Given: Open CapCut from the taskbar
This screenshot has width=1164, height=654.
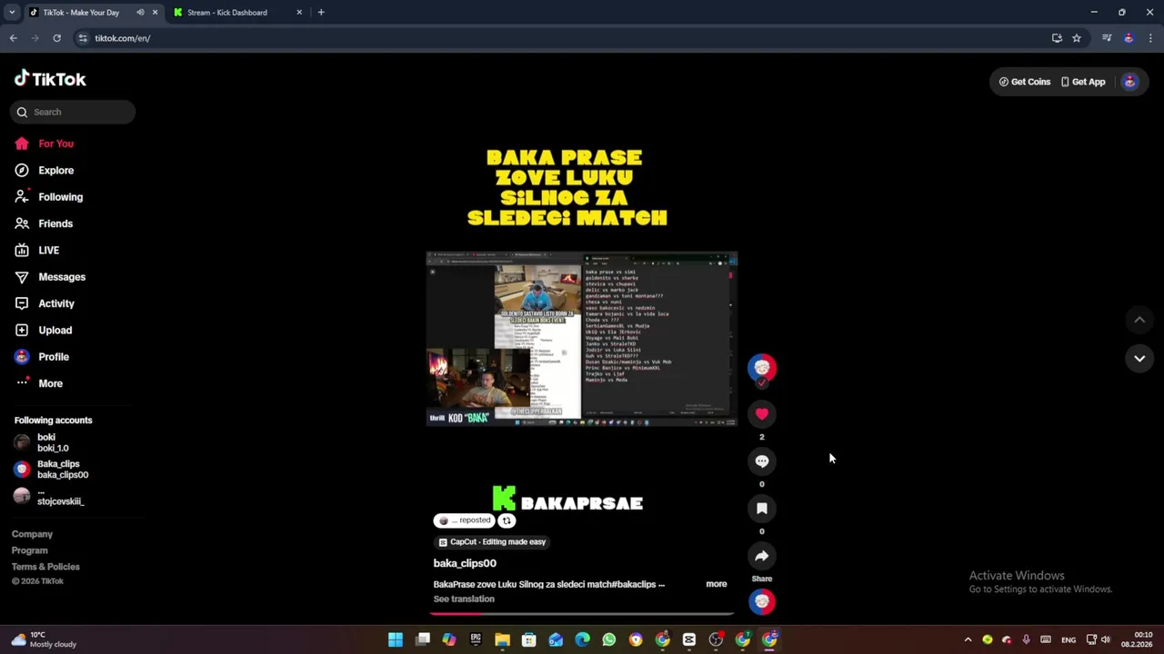Looking at the screenshot, I should coord(689,639).
